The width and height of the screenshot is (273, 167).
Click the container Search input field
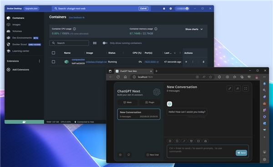[x=69, y=43]
